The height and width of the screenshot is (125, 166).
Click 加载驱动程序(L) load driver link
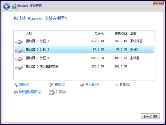coord(30,92)
